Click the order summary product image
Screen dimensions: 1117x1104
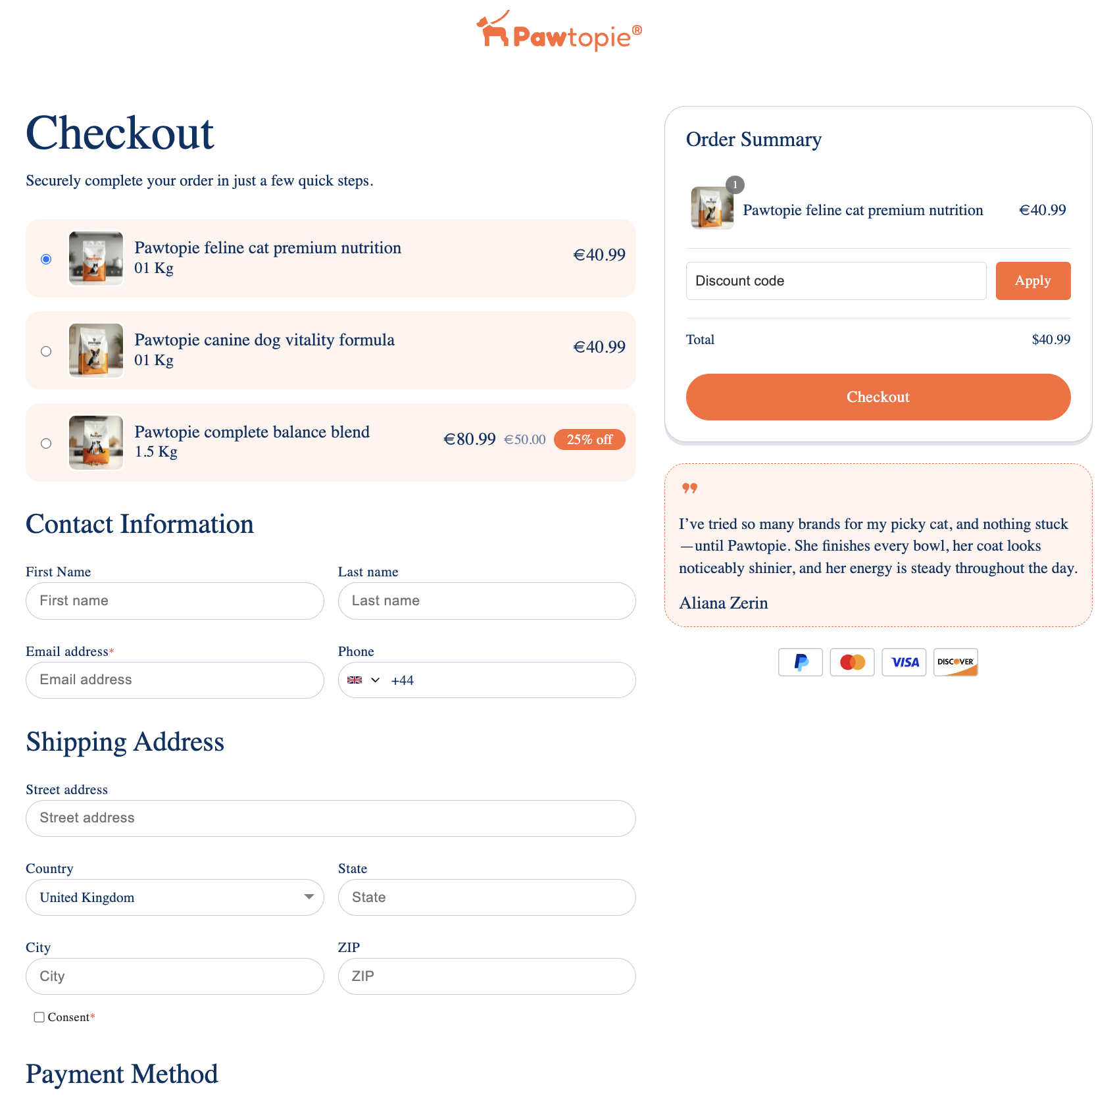(x=712, y=208)
